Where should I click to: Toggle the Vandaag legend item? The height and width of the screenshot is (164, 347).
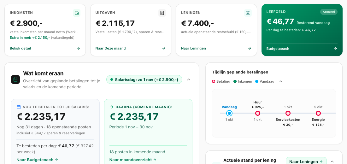(265, 81)
